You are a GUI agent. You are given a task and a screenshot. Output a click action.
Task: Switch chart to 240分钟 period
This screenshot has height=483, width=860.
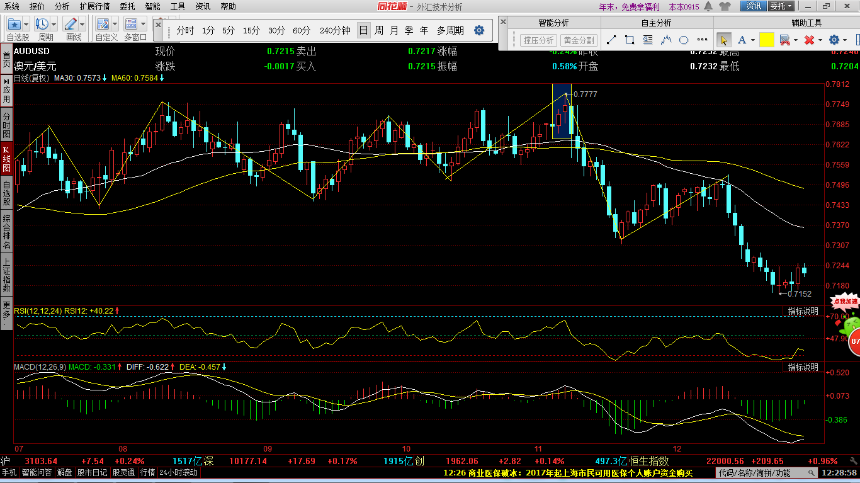335,30
